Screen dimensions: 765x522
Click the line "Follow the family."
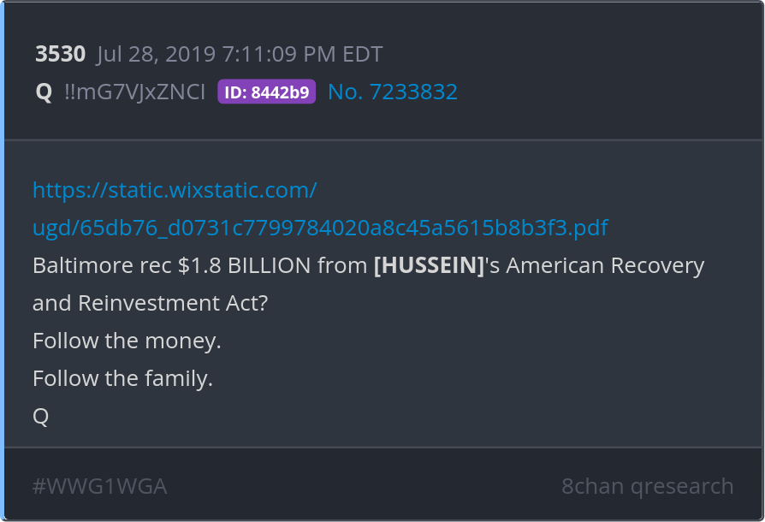(122, 378)
